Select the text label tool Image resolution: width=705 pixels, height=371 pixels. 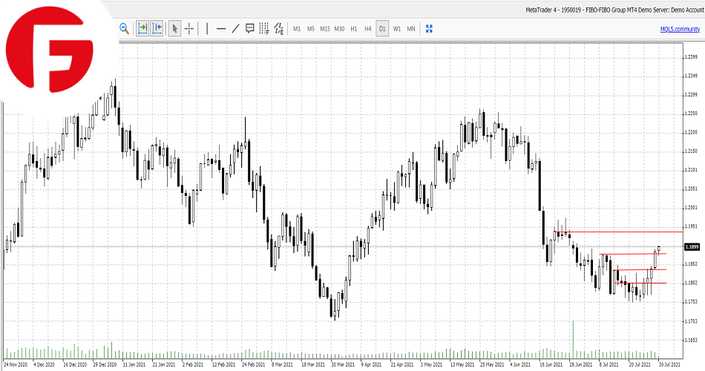click(x=250, y=29)
